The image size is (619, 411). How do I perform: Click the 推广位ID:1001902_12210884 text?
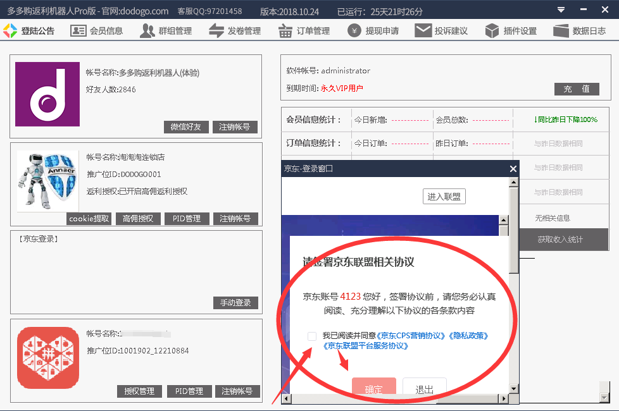pyautogui.click(x=138, y=351)
